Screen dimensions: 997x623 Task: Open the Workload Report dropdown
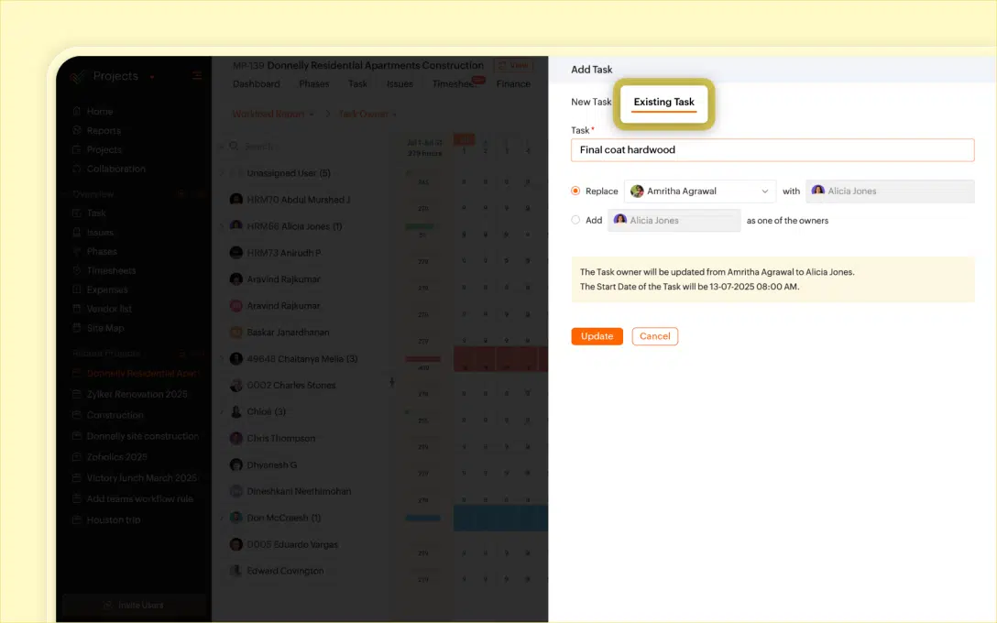[x=273, y=114]
